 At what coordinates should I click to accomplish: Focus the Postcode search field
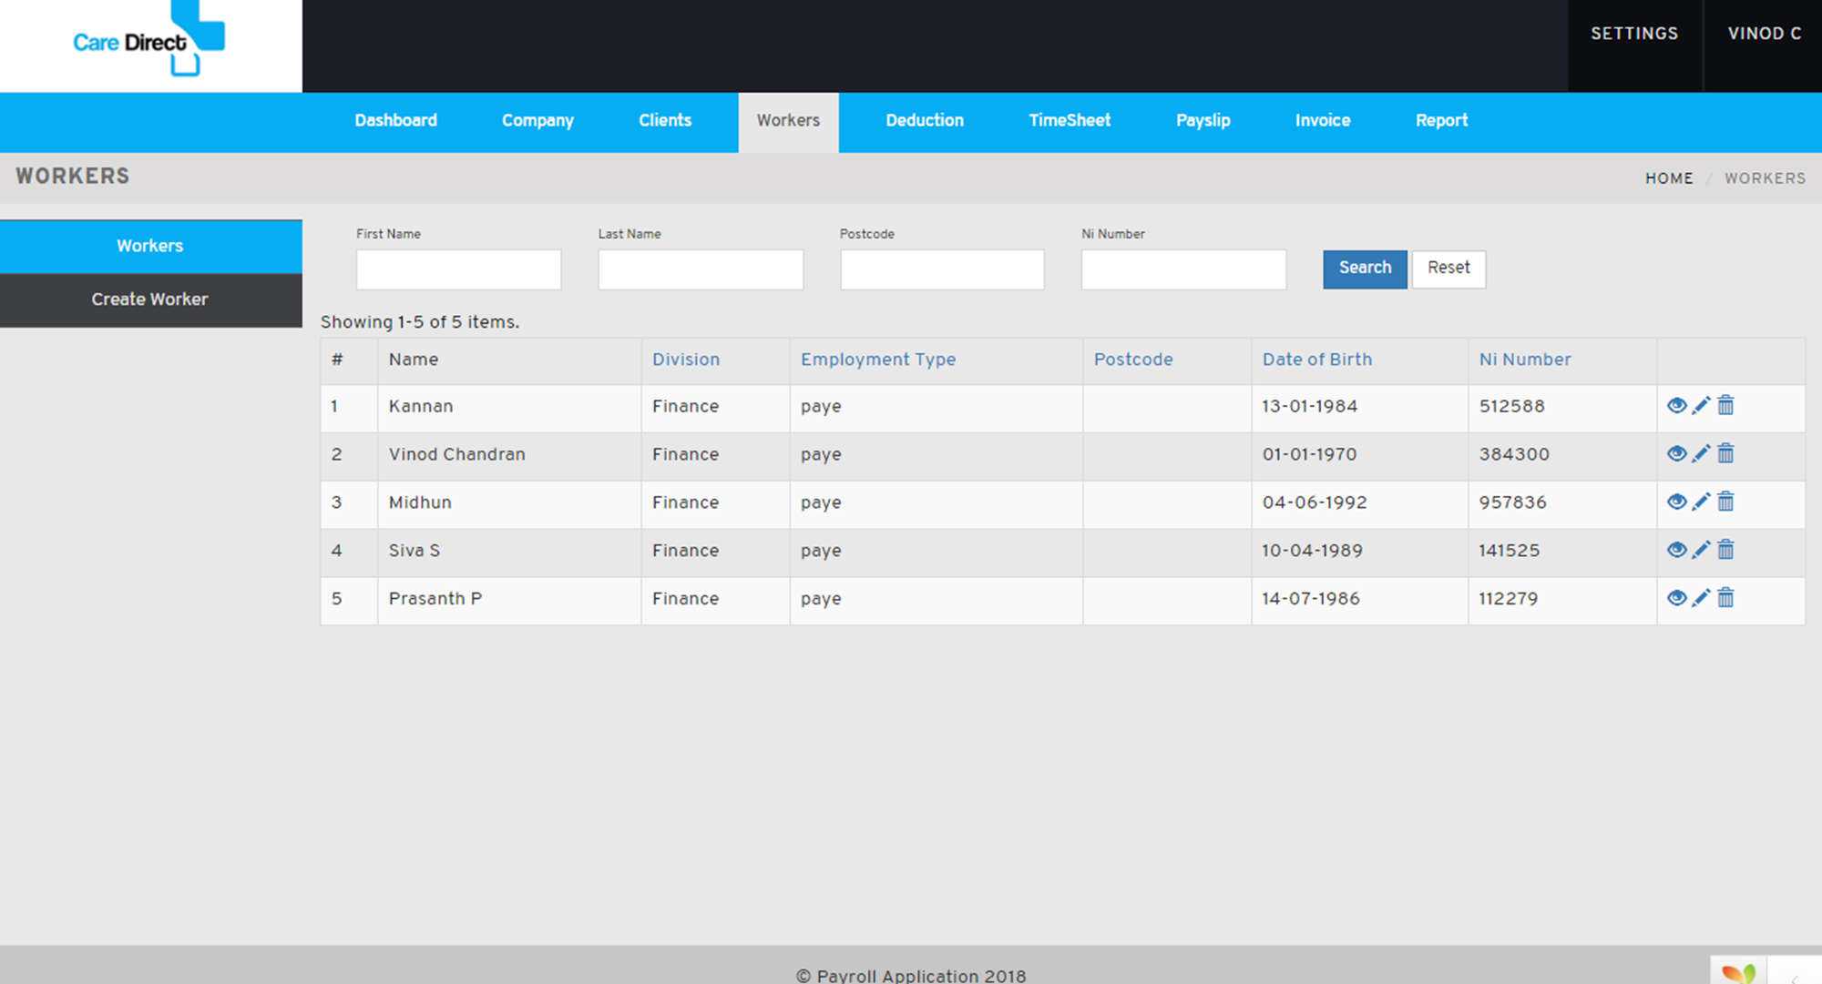pyautogui.click(x=942, y=269)
